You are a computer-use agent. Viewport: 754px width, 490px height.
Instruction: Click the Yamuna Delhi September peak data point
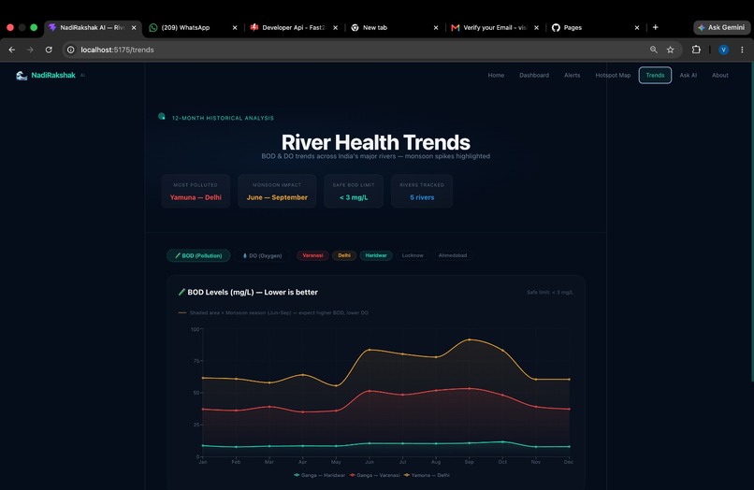[x=470, y=340]
